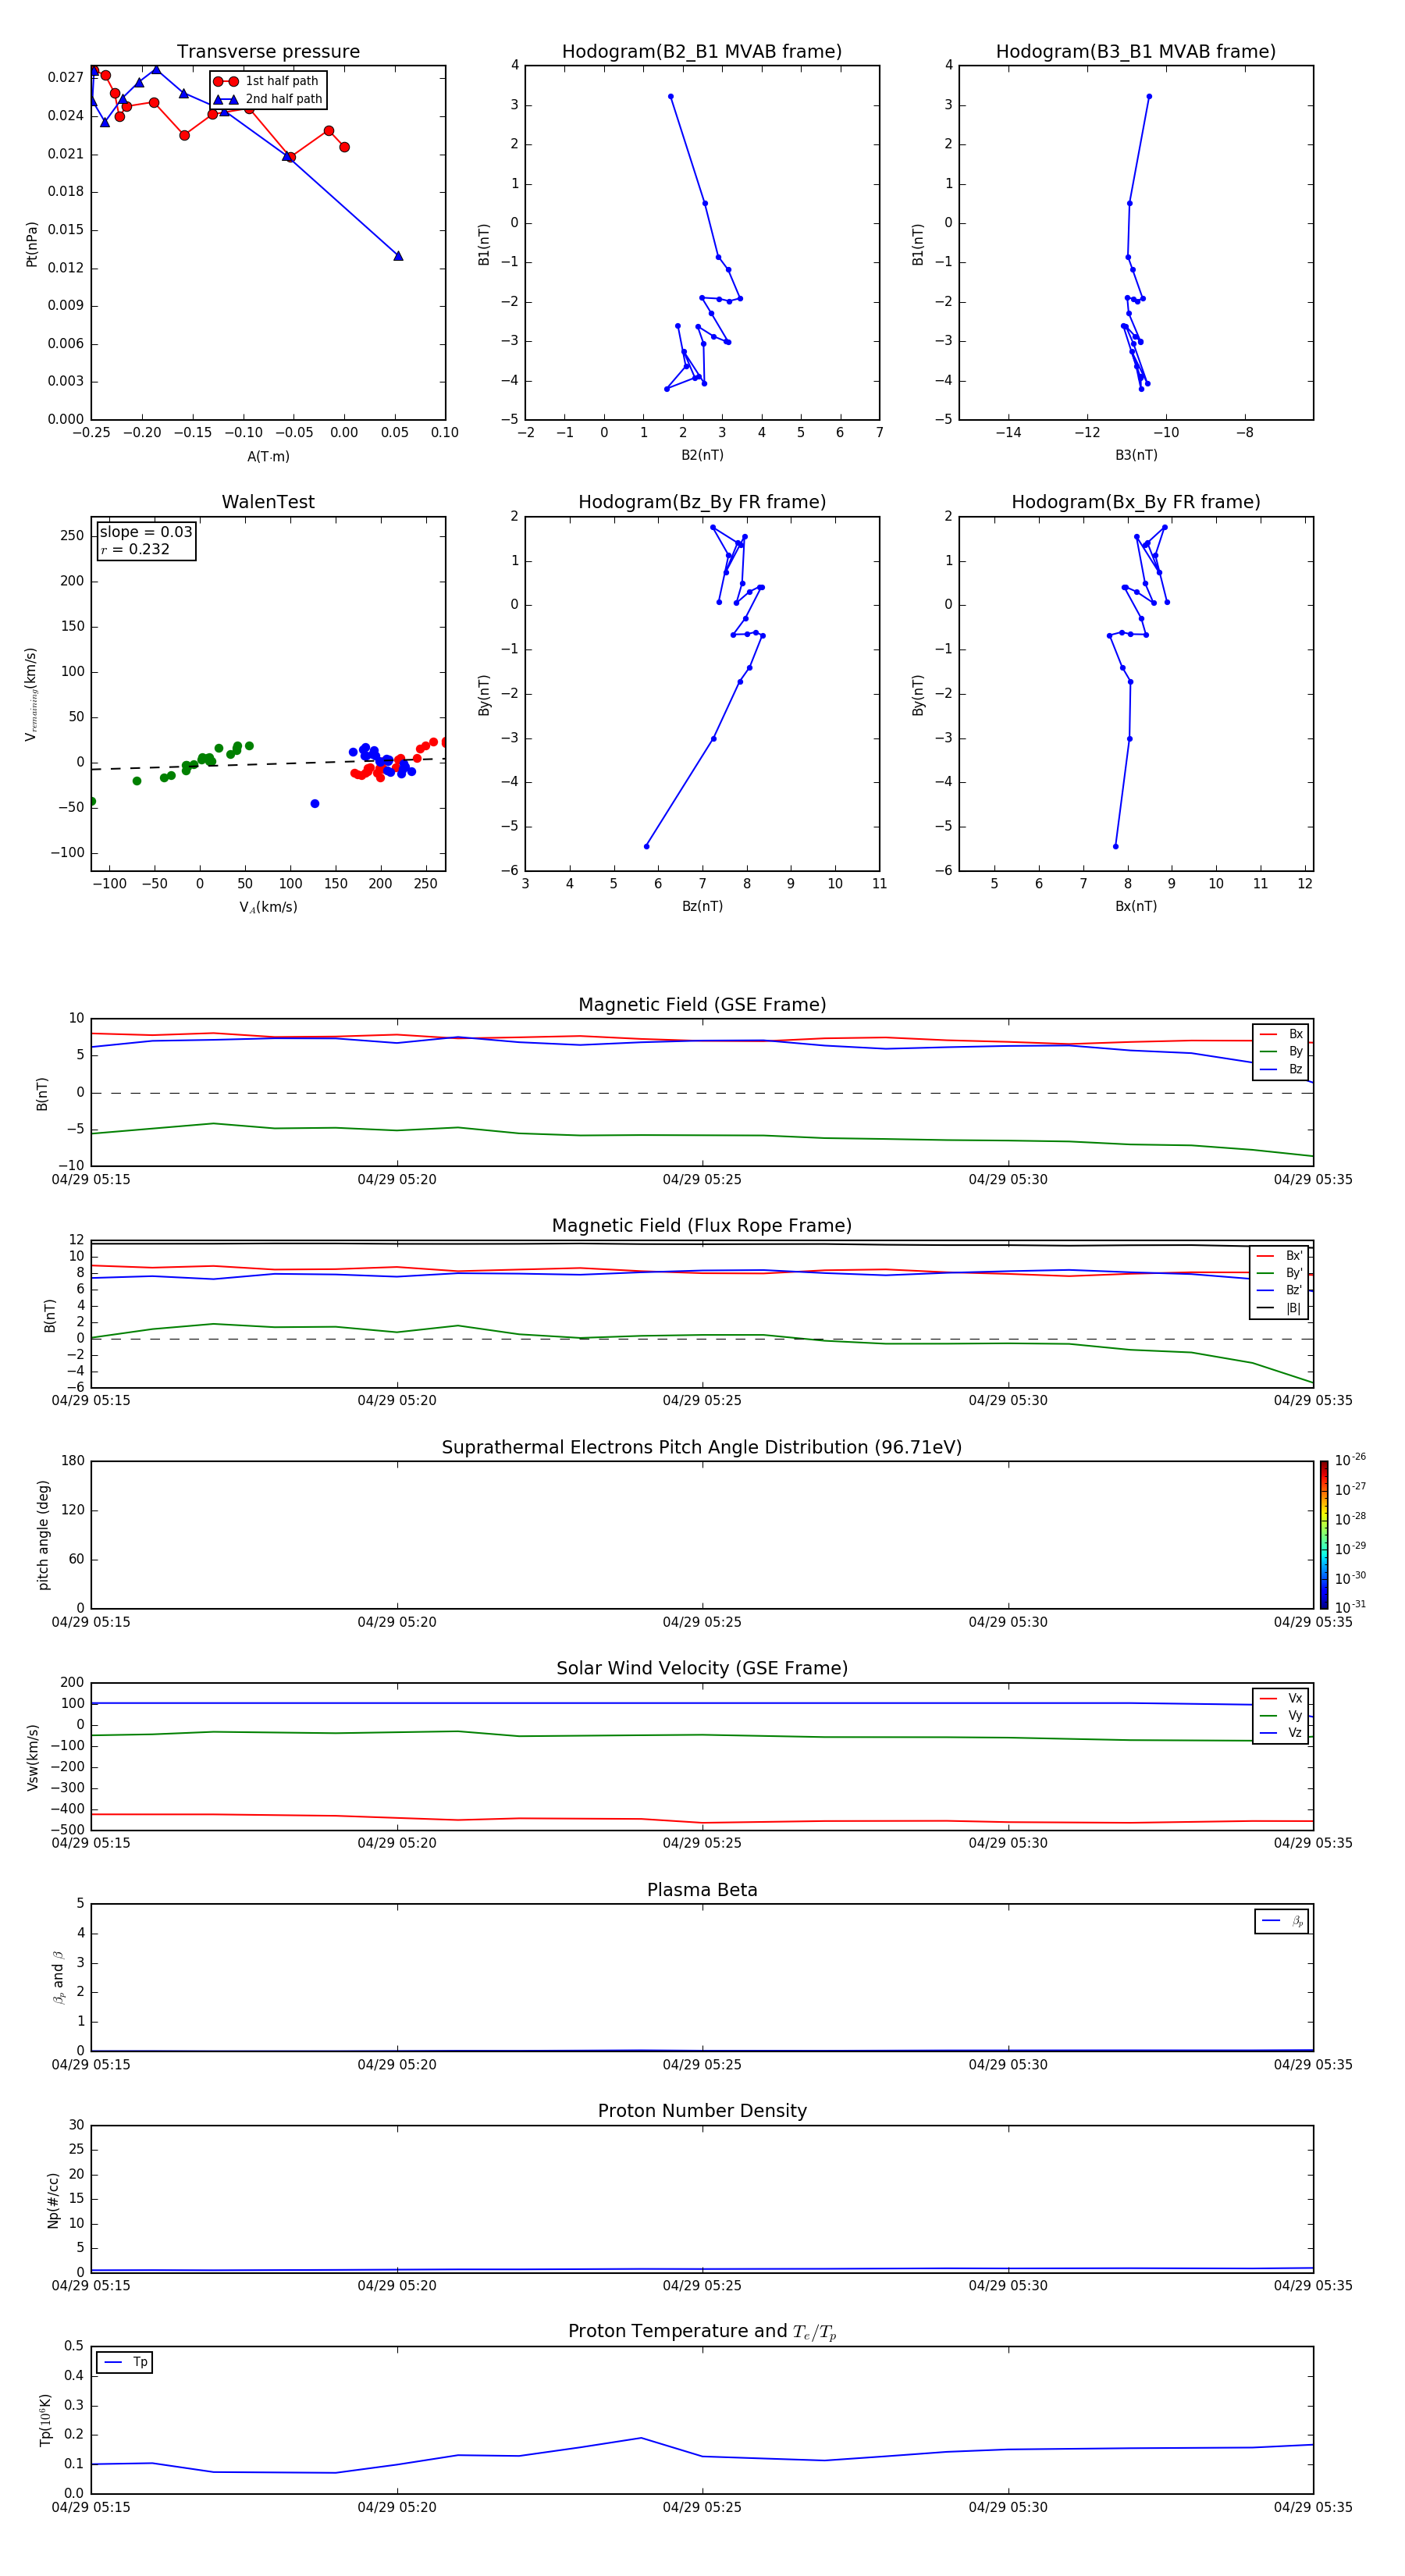Click '04/29 05:20' tick under Proton Temperature plot
Image resolution: width=1405 pixels, height=2576 pixels.
[x=397, y=2507]
